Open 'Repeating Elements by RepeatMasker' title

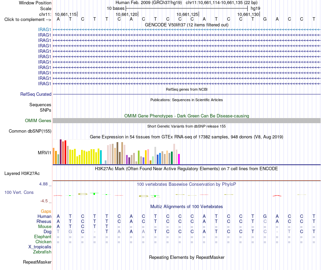click(187, 257)
